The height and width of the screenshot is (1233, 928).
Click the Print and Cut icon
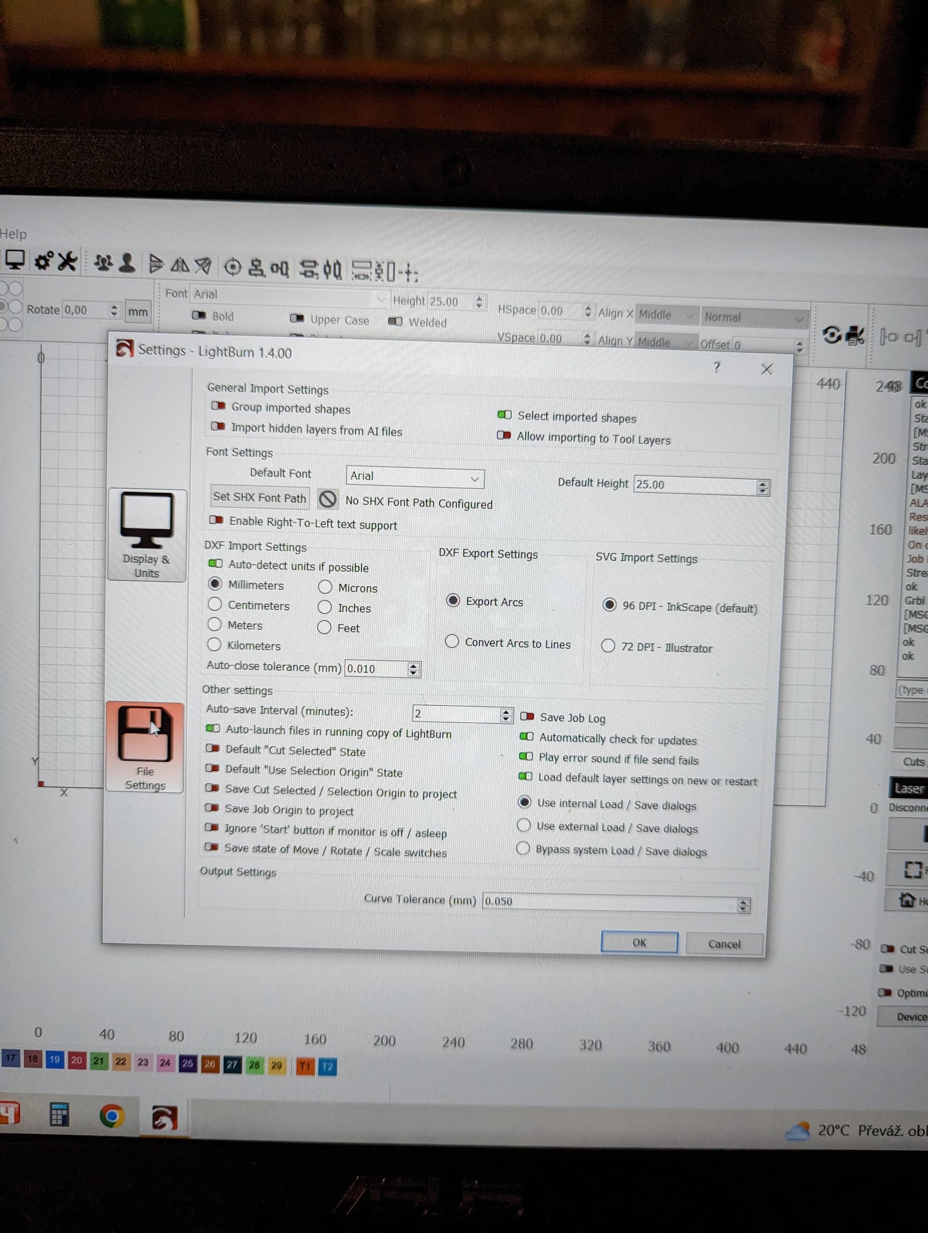point(855,336)
